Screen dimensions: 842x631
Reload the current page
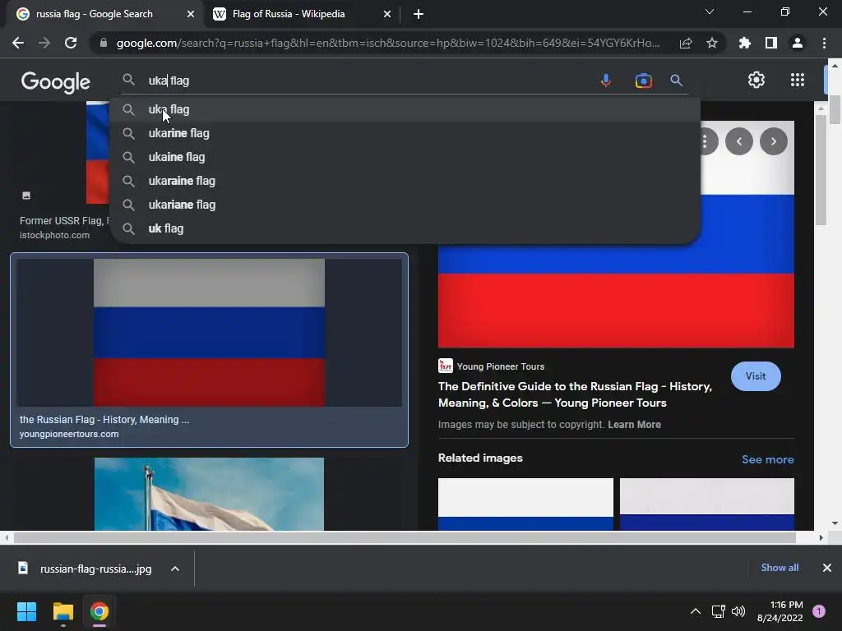(x=71, y=43)
